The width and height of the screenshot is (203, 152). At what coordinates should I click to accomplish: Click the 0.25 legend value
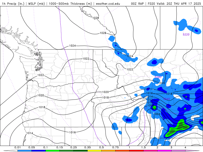(74, 147)
